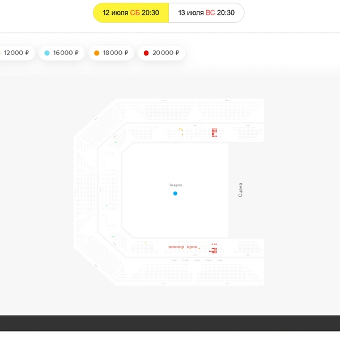
Task: Choose the single orange seat in the lower-left stand section
Action: (x=145, y=243)
